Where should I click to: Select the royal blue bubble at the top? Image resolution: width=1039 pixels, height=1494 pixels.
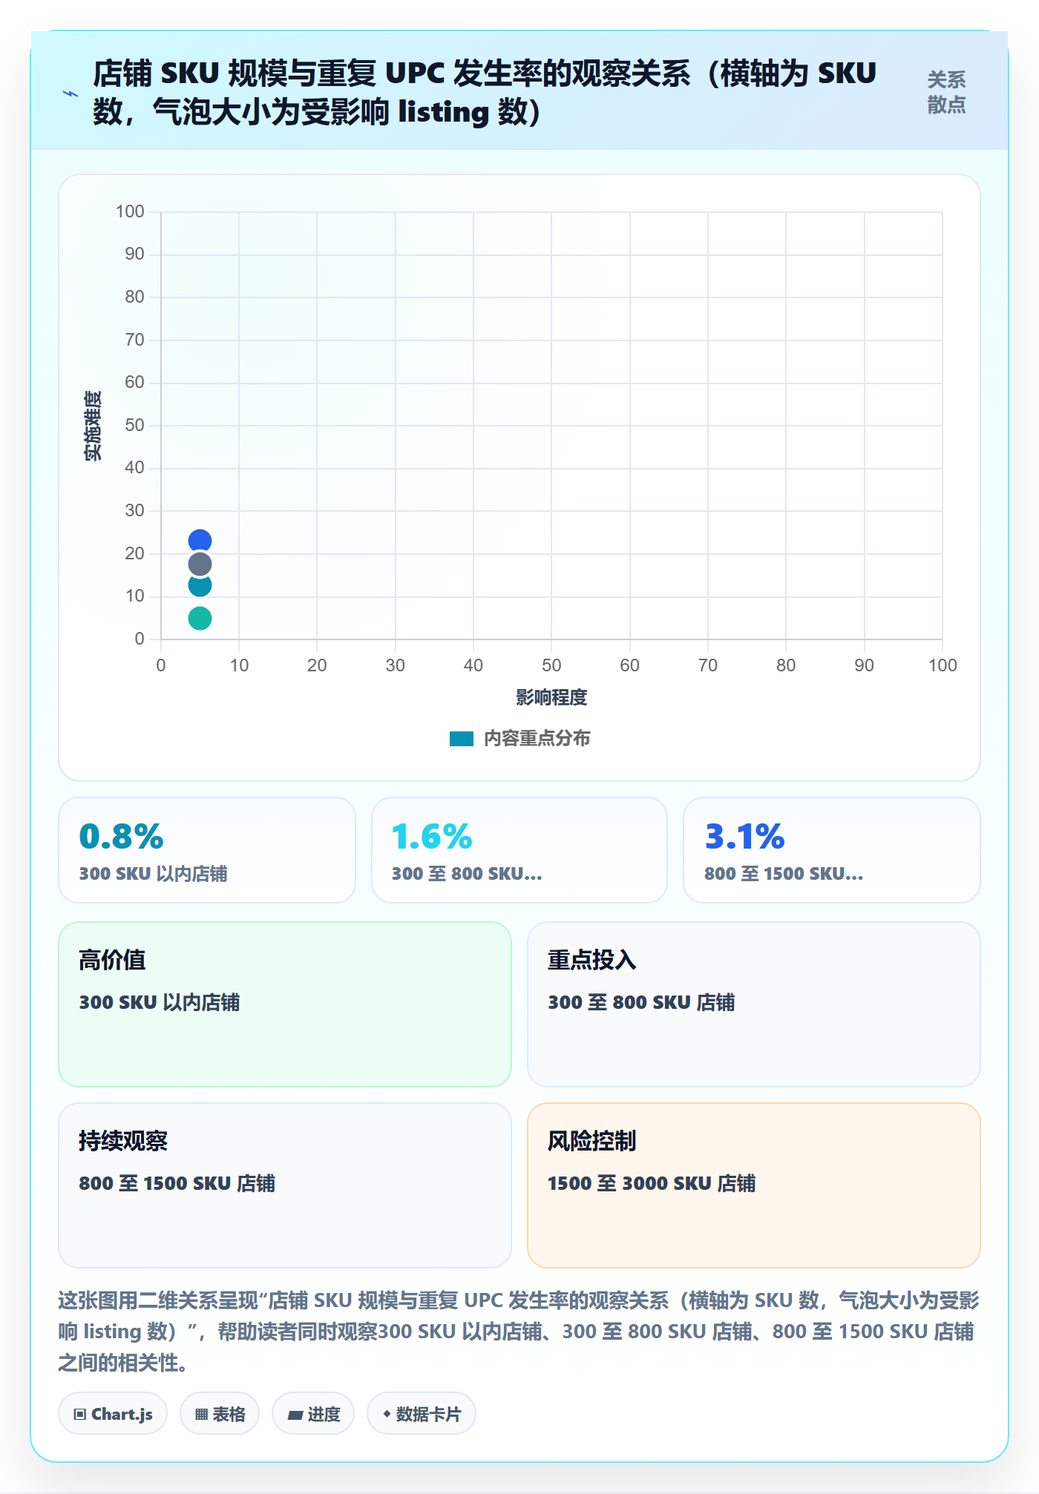pos(200,541)
